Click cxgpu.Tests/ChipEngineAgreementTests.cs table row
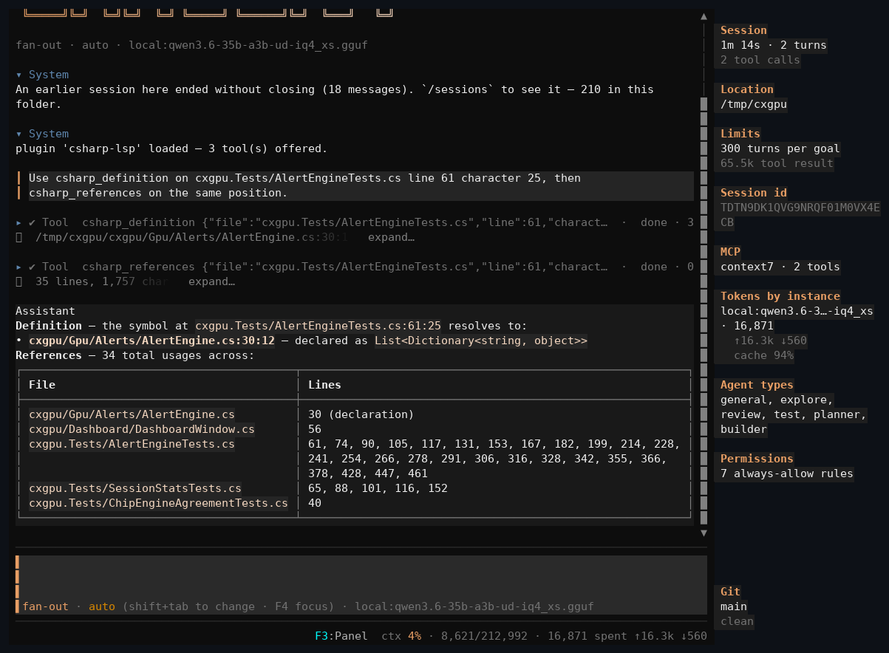 158,503
